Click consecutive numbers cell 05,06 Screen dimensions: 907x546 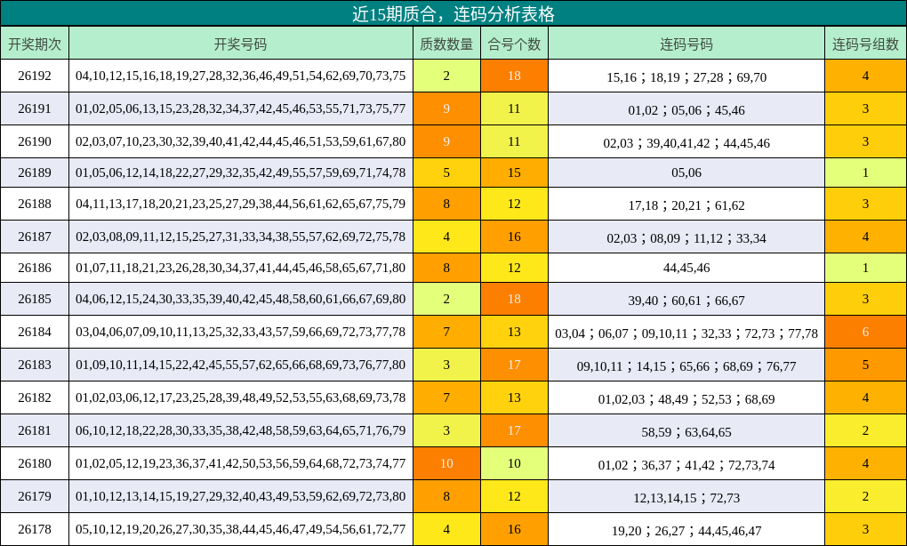pos(686,173)
